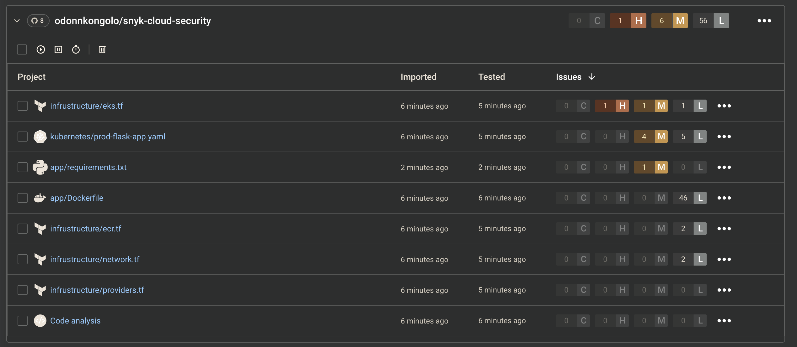Click 1 M medium badge on requirements.txt row
This screenshot has height=347, width=797.
(x=650, y=167)
